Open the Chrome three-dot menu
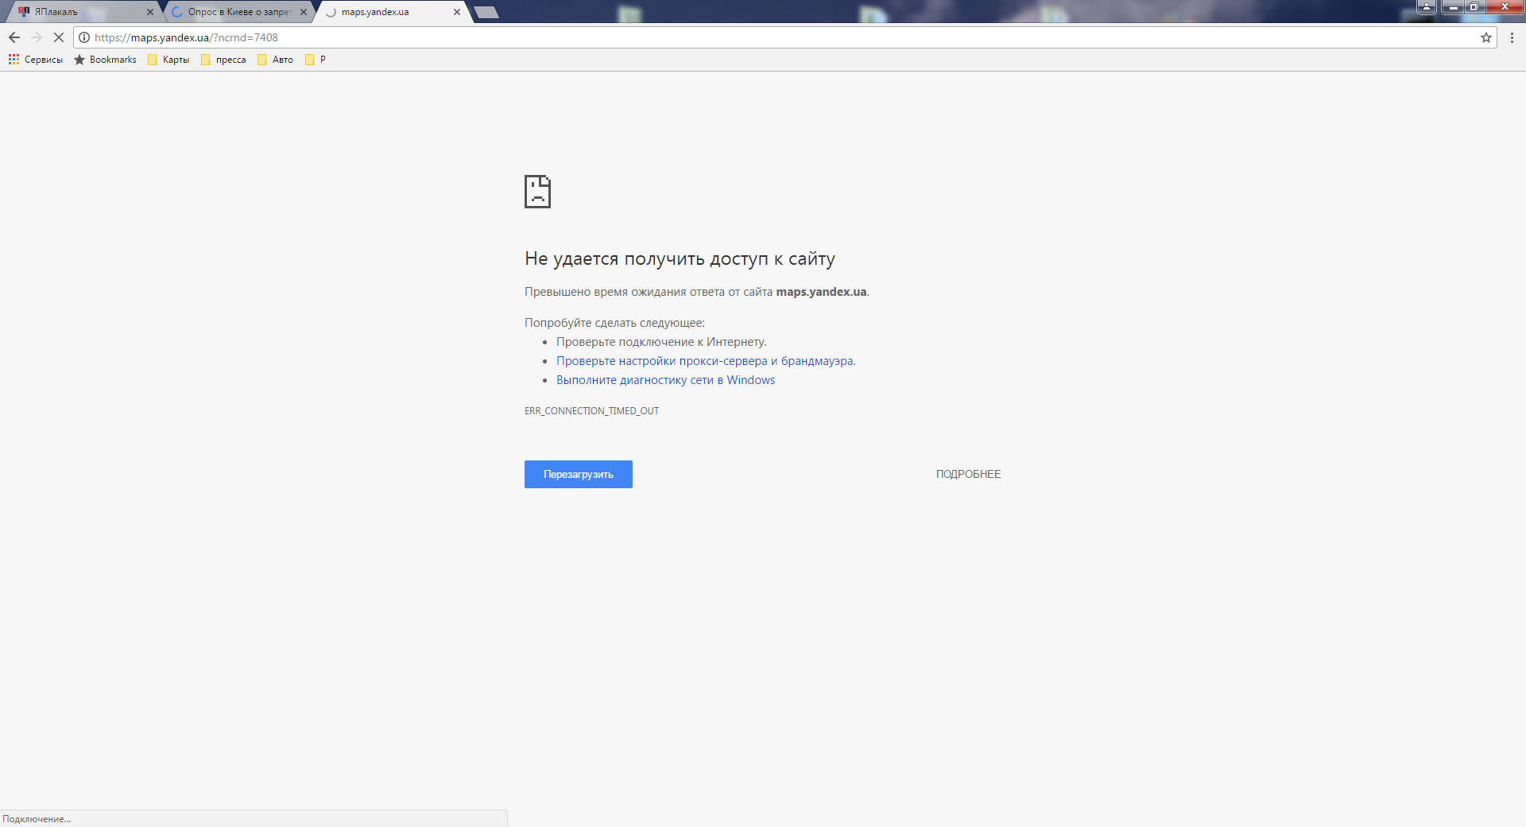This screenshot has height=827, width=1526. 1512,37
